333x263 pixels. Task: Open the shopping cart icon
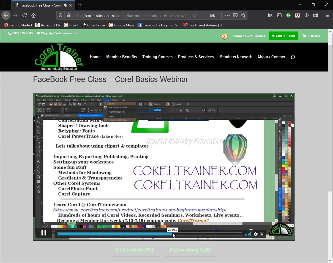pos(305,36)
